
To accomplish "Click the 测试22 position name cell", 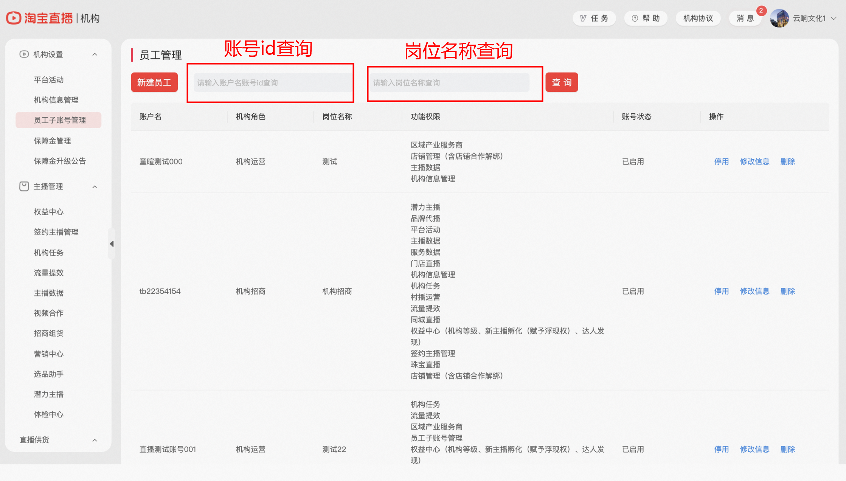I will (334, 449).
